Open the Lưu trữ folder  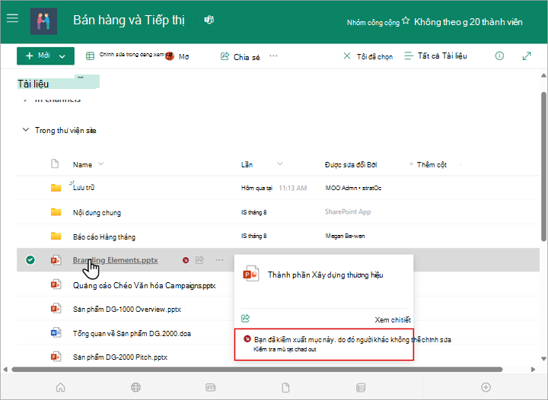point(84,187)
